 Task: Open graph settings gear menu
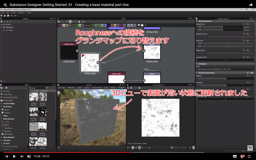tap(83, 22)
